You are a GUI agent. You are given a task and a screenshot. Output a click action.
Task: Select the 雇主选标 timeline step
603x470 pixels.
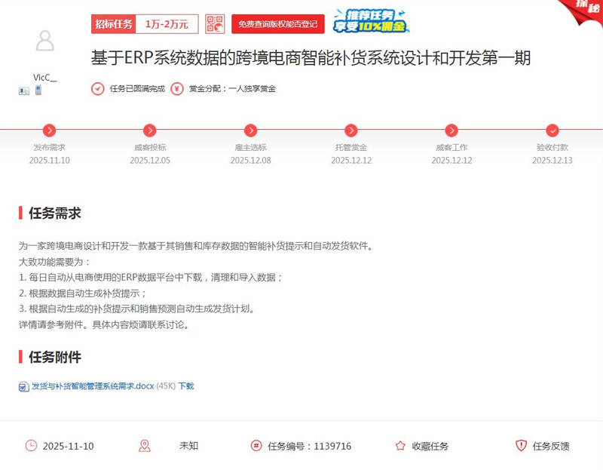click(250, 131)
